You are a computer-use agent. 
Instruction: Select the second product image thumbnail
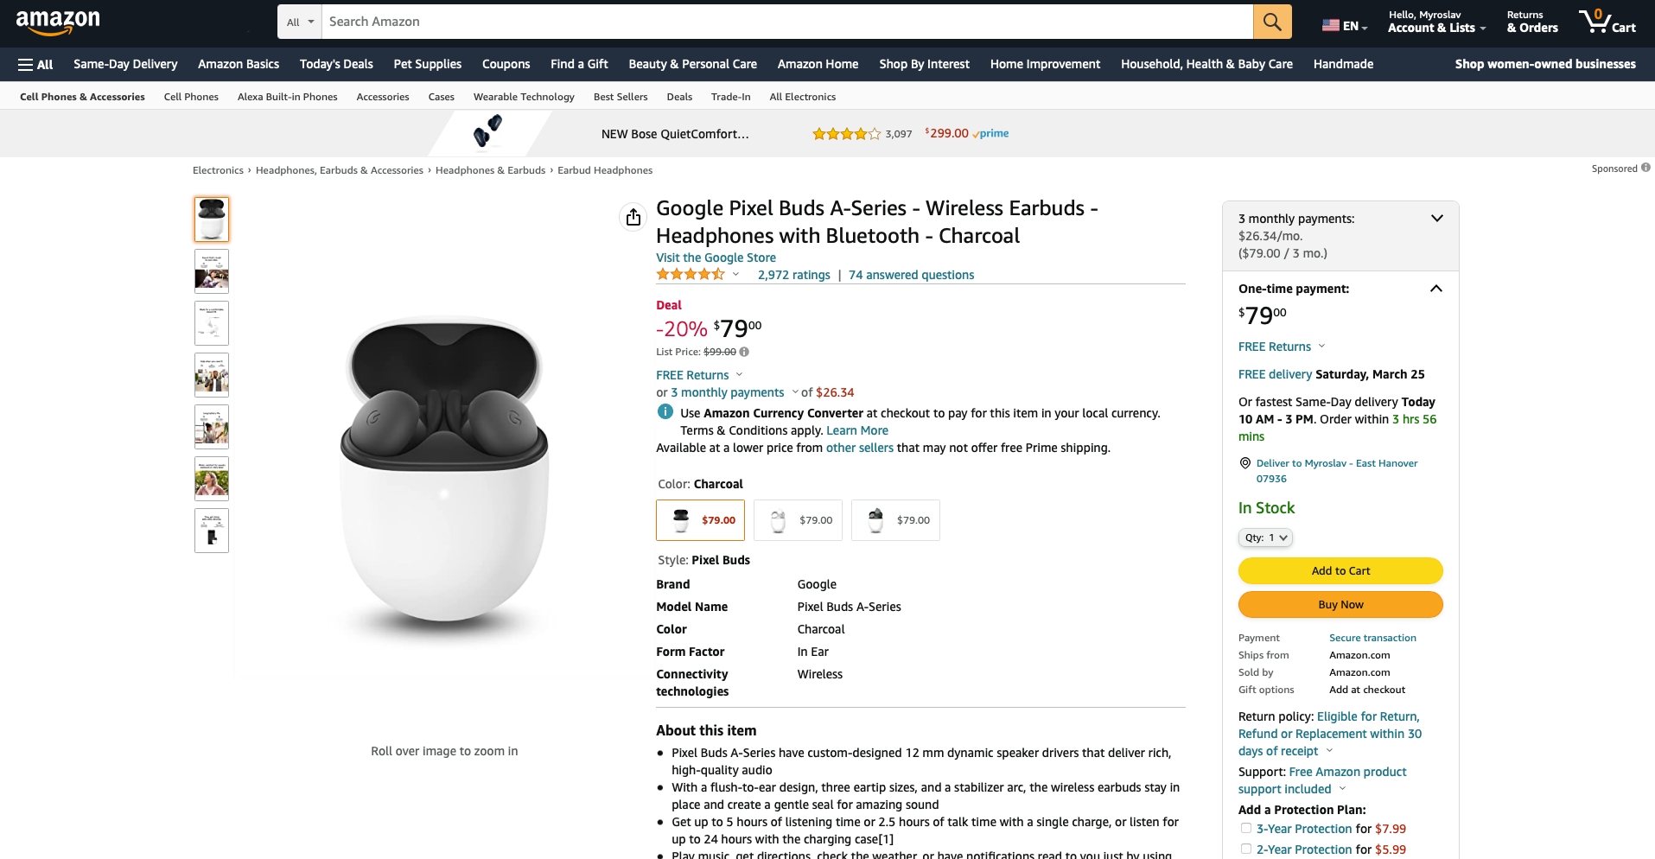coord(212,271)
